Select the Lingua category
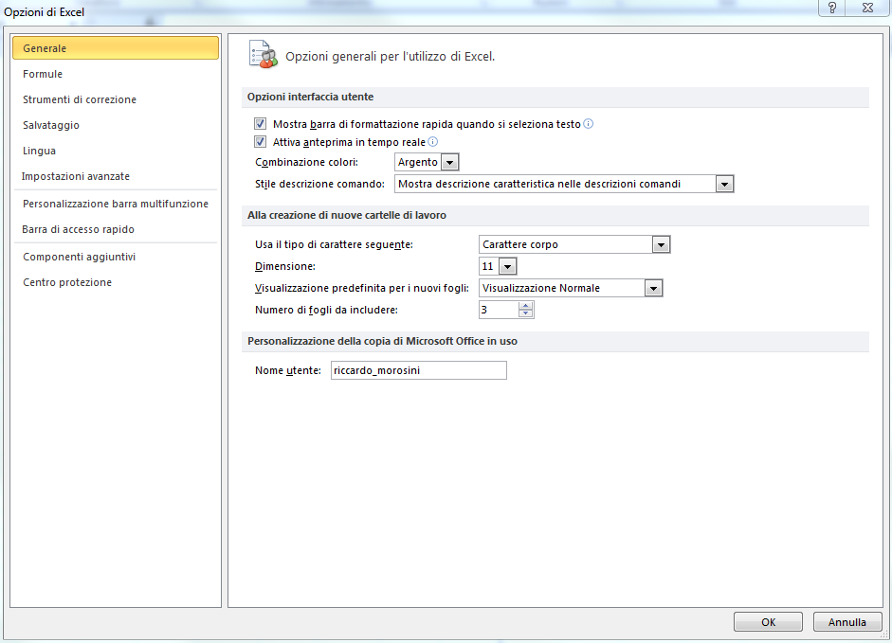The image size is (892, 643). tap(116, 151)
